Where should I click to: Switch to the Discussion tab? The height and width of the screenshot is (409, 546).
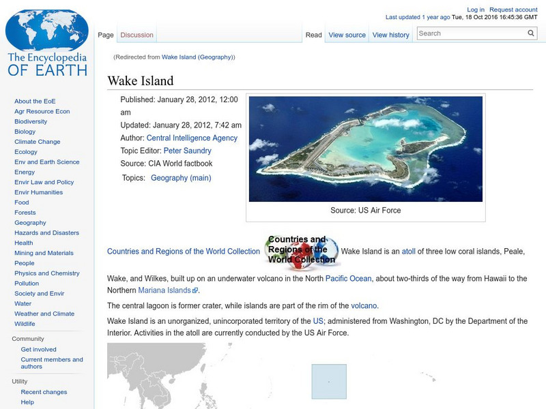coord(136,34)
